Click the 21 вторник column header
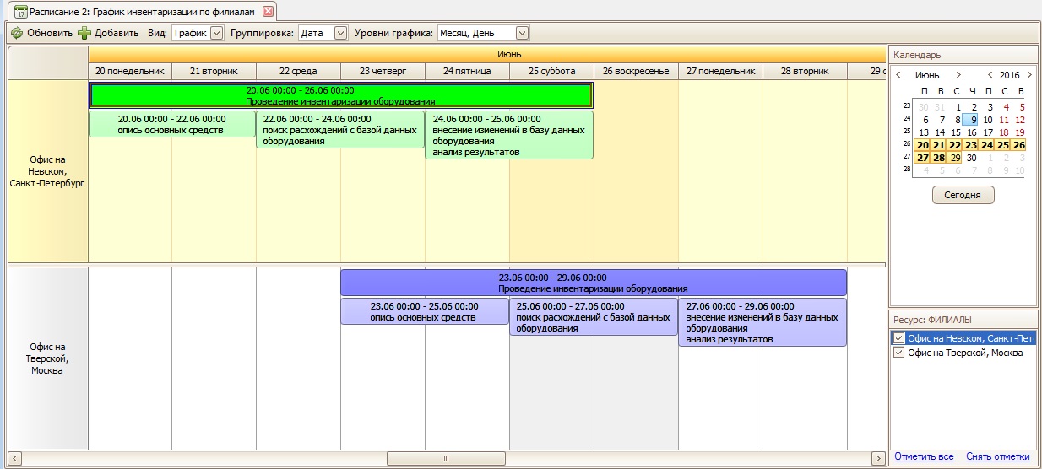This screenshot has height=469, width=1042. click(x=214, y=71)
